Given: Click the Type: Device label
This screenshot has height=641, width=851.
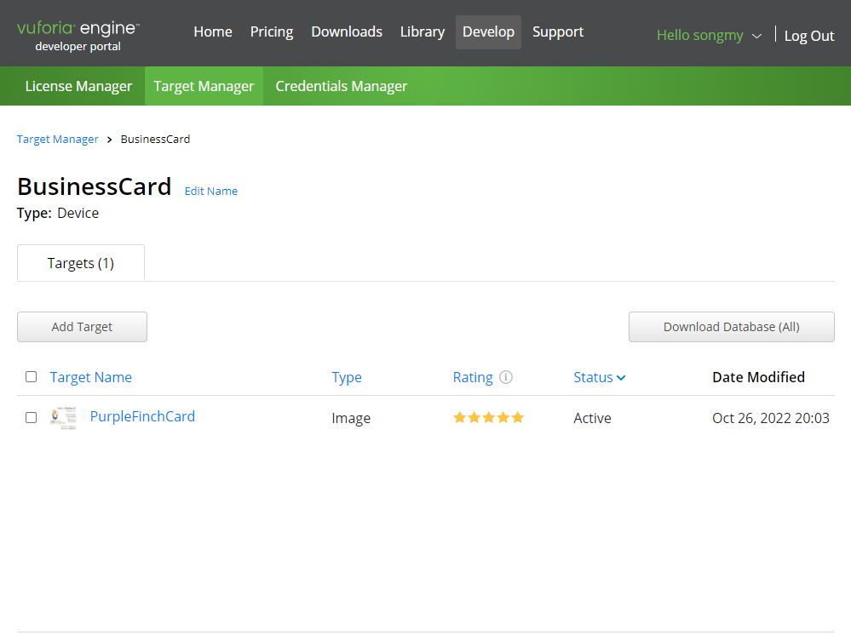Looking at the screenshot, I should (58, 213).
